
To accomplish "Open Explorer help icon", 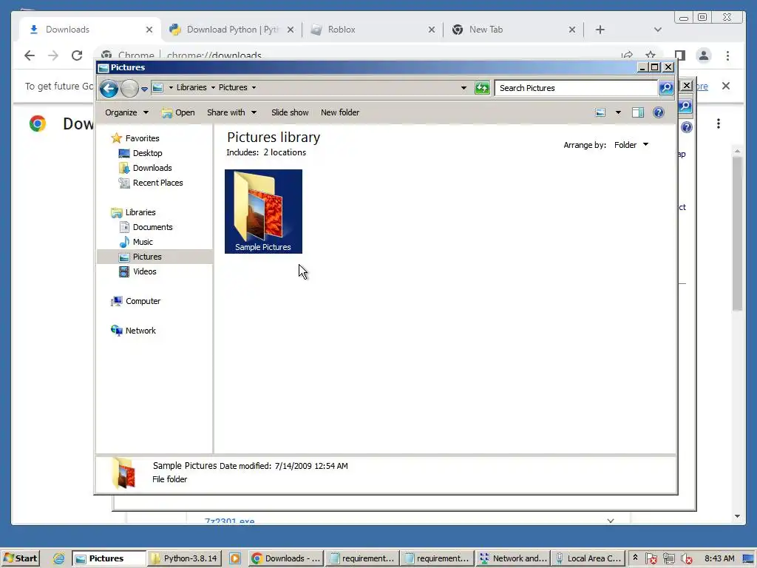I will point(659,112).
